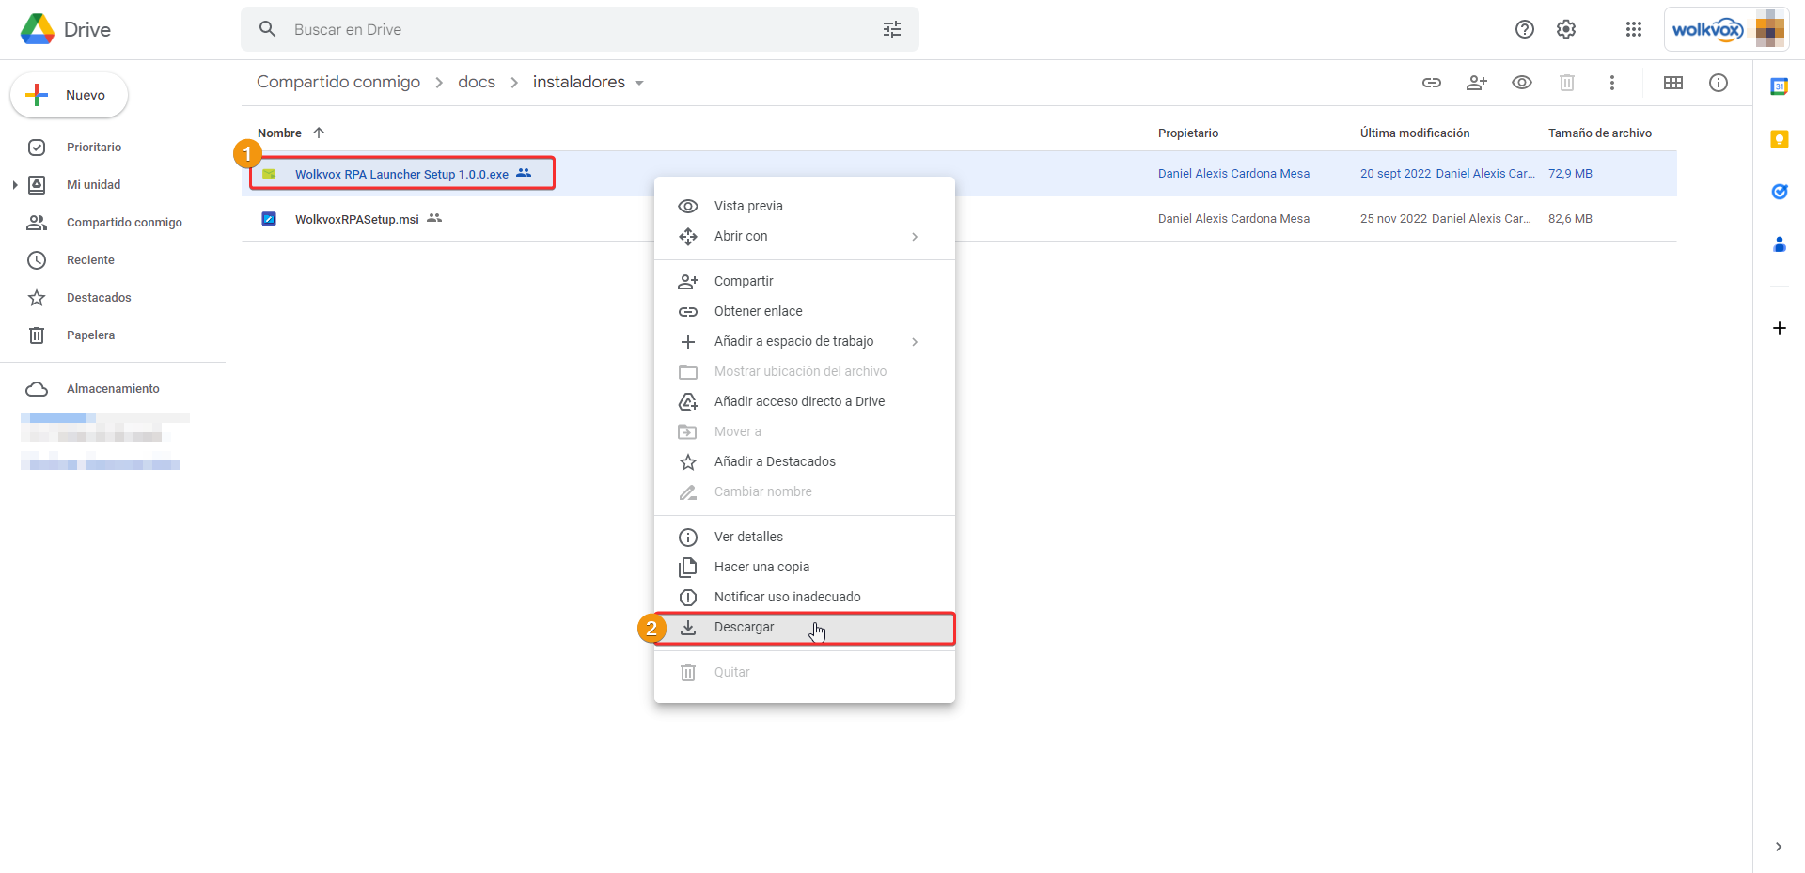Choose Descargar from the context menu

(x=805, y=627)
